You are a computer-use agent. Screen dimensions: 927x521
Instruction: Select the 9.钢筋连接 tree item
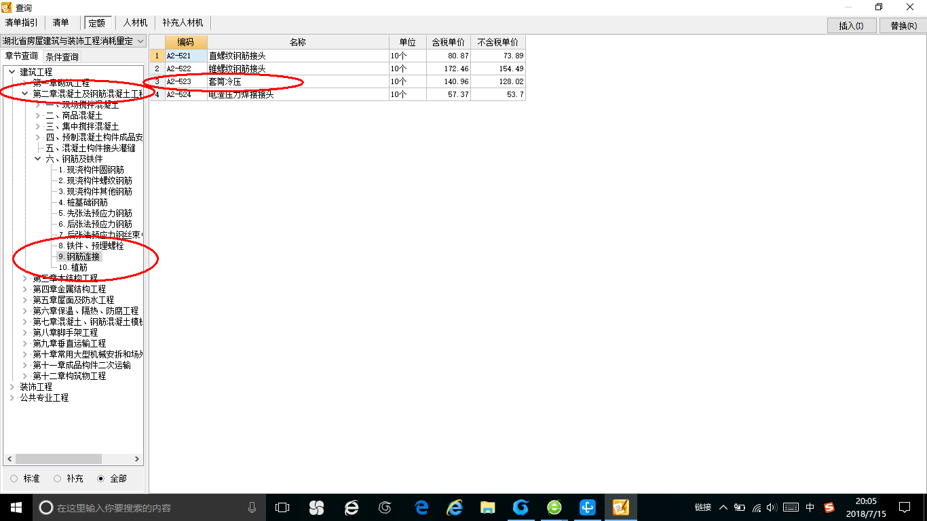click(79, 256)
